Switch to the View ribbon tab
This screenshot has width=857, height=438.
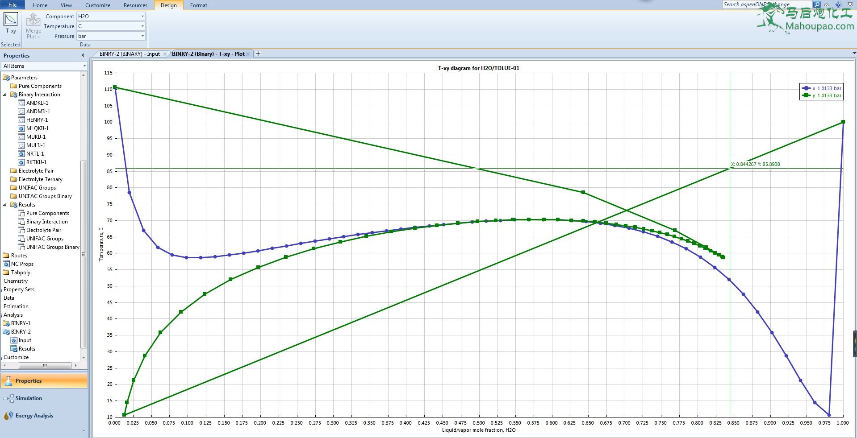(x=66, y=5)
